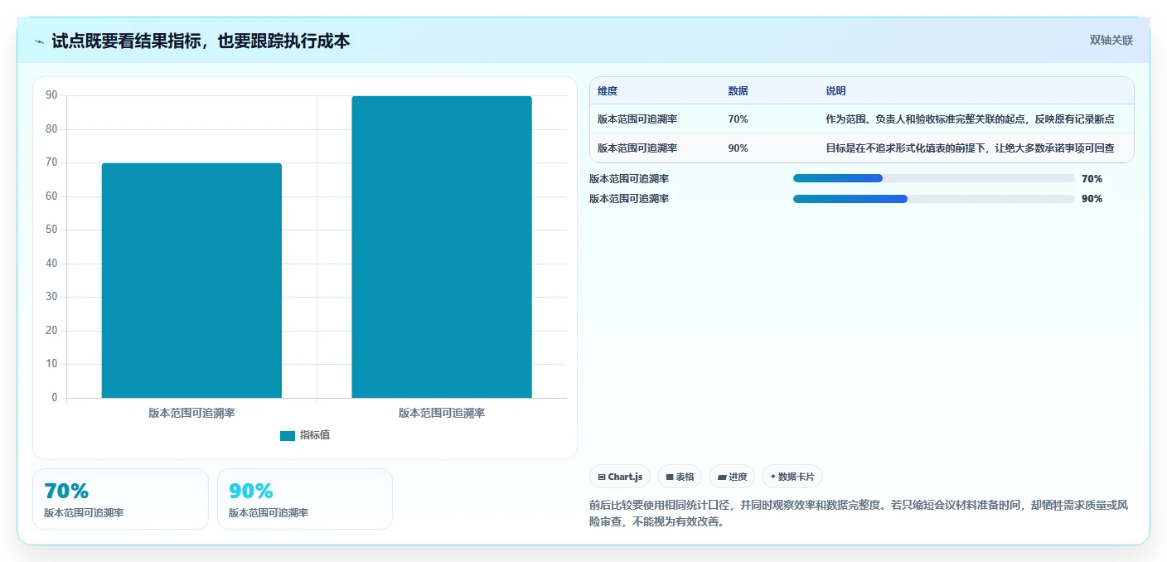Viewport: 1167px width, 562px height.
Task: Click the 进度 tag
Action: [x=732, y=477]
